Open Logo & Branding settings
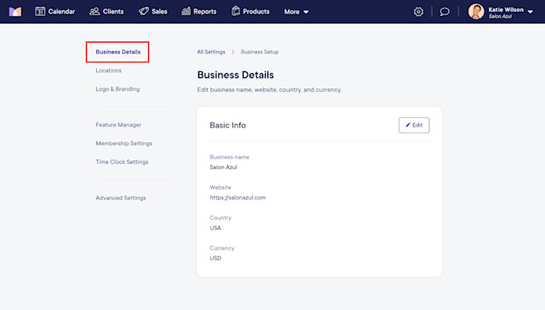 pyautogui.click(x=118, y=89)
